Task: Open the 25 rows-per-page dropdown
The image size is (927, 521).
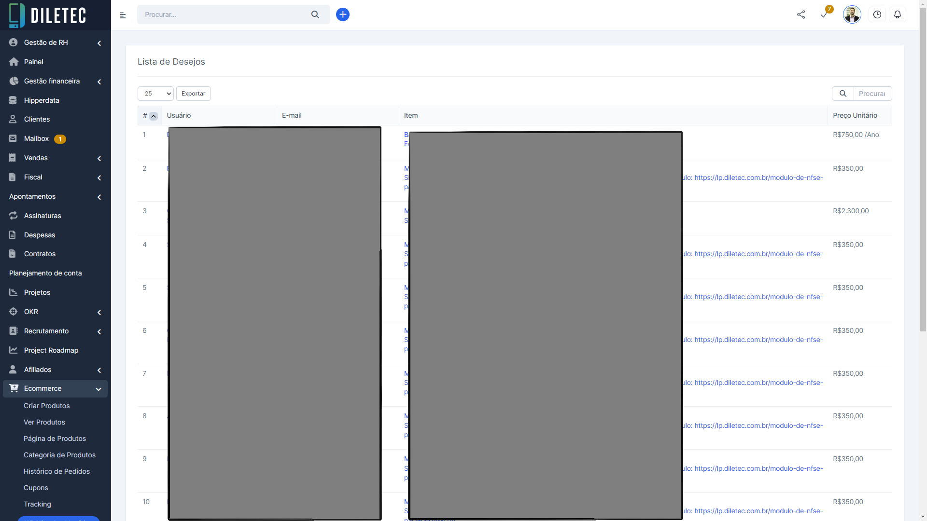Action: (x=155, y=94)
